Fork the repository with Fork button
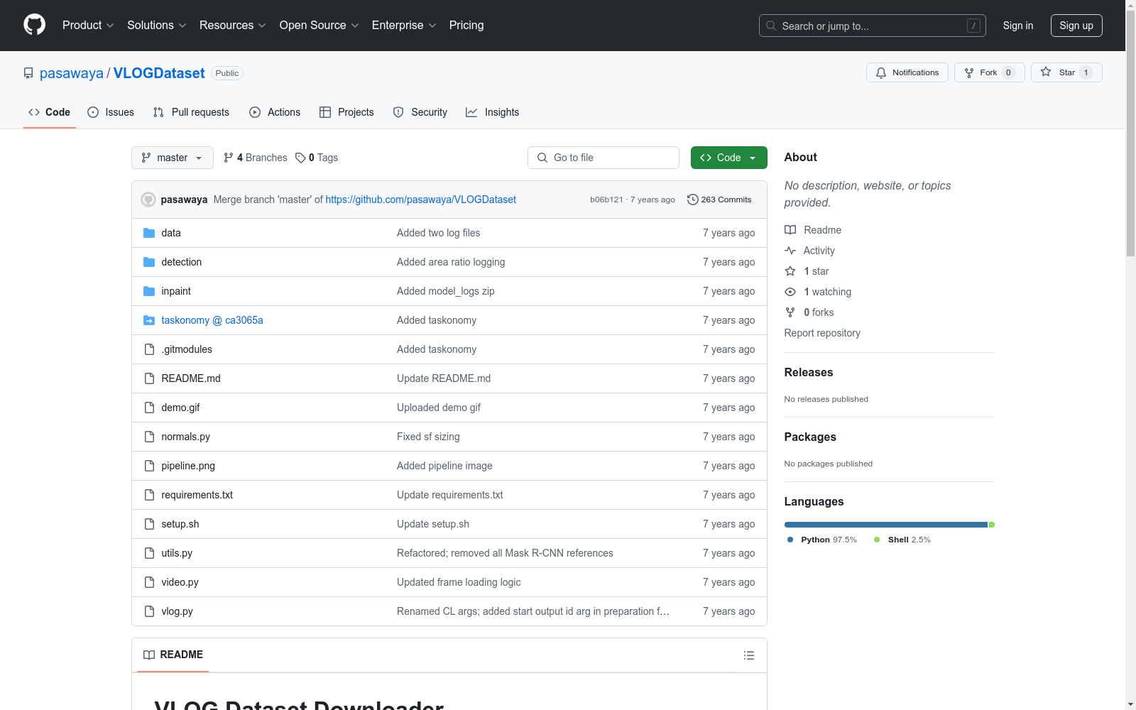 coord(990,72)
